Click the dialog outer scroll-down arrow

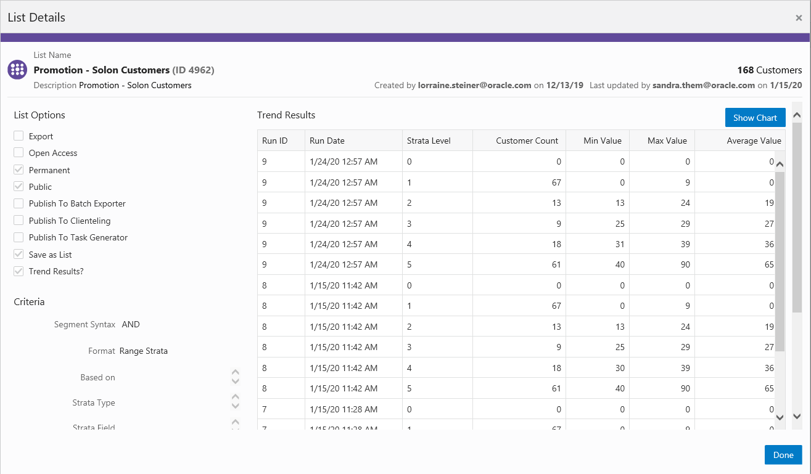[796, 417]
